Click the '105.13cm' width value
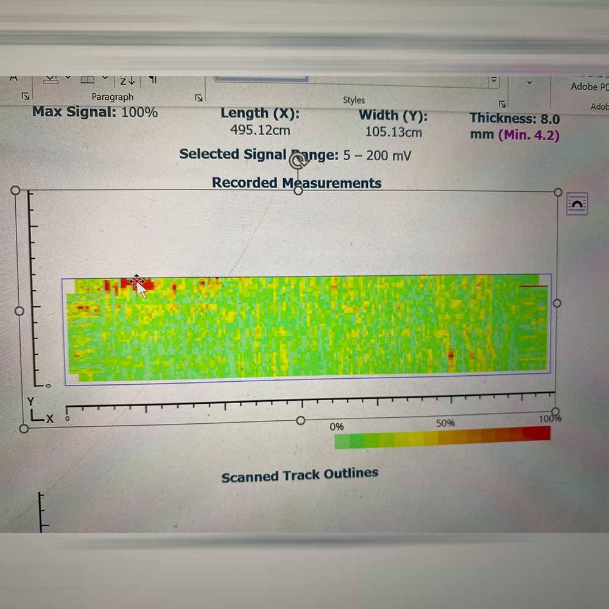 393,132
